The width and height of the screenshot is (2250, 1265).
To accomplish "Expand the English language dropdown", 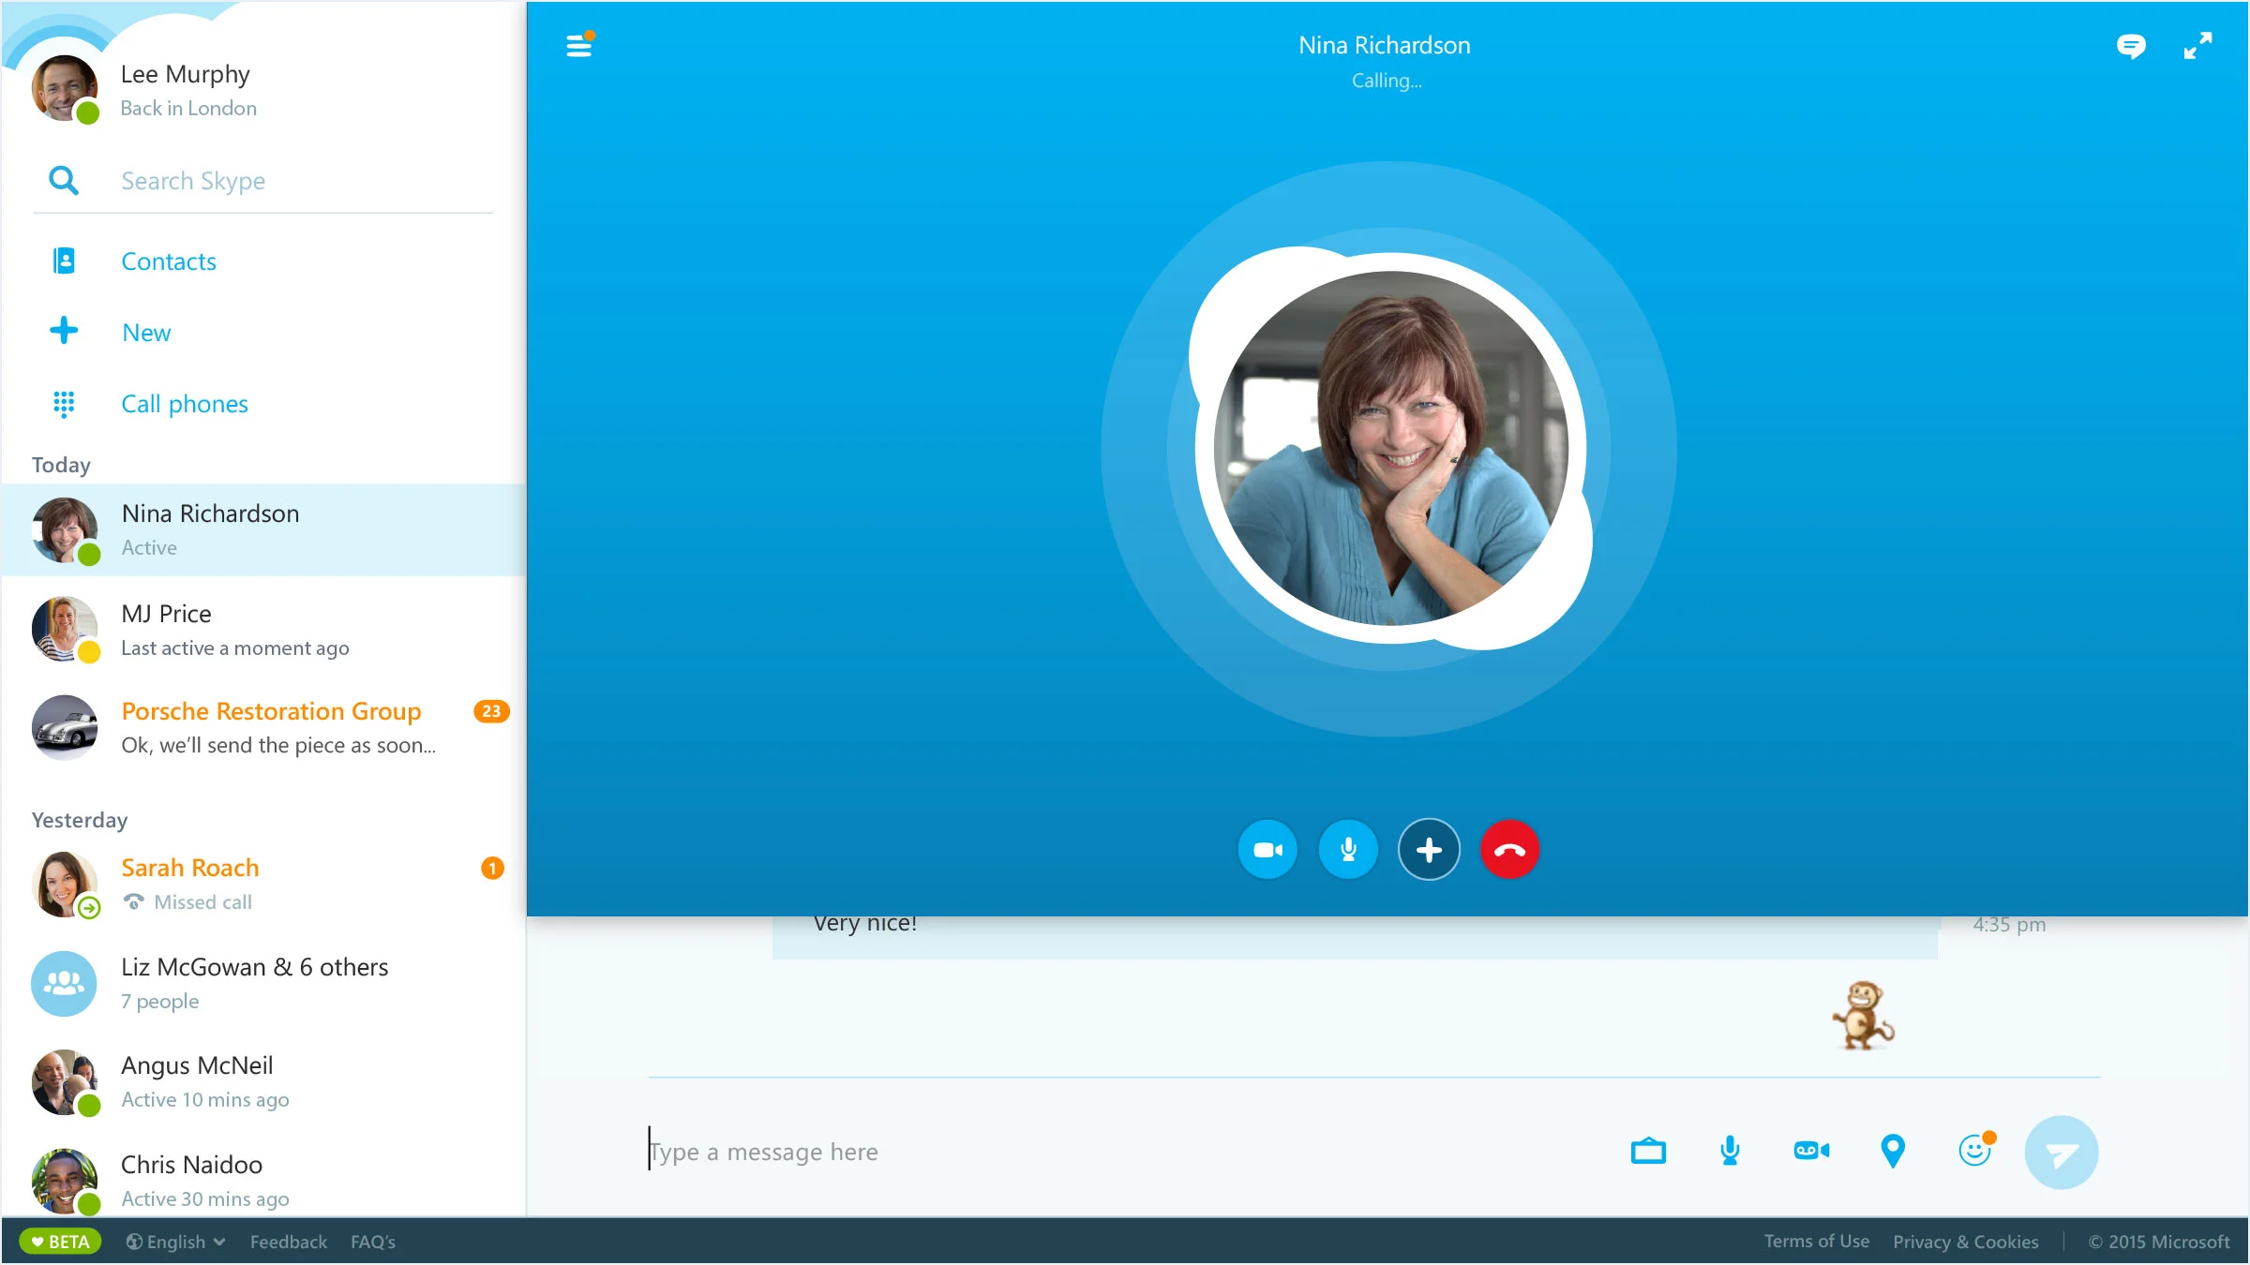I will (177, 1242).
